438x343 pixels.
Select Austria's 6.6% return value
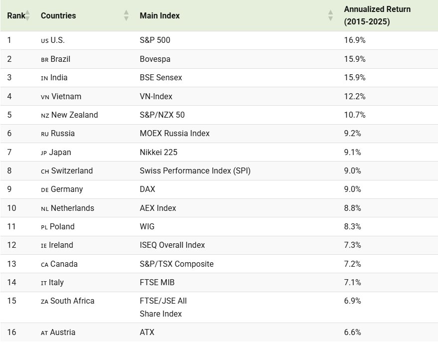tap(352, 332)
